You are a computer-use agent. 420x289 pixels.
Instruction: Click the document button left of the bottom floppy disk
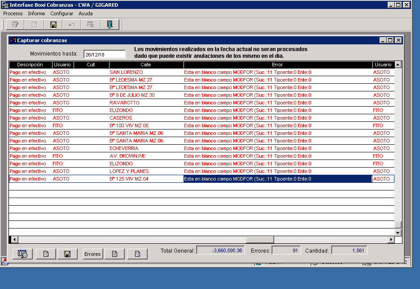46,254
